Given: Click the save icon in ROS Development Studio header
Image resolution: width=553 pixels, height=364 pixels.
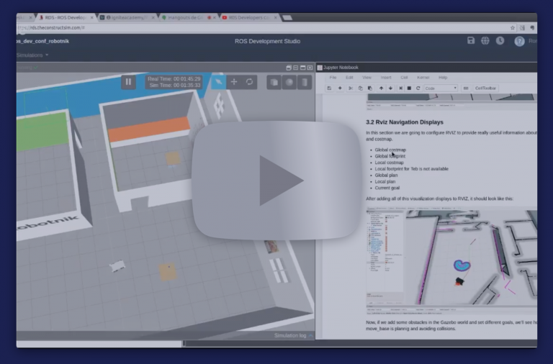Looking at the screenshot, I should 471,40.
